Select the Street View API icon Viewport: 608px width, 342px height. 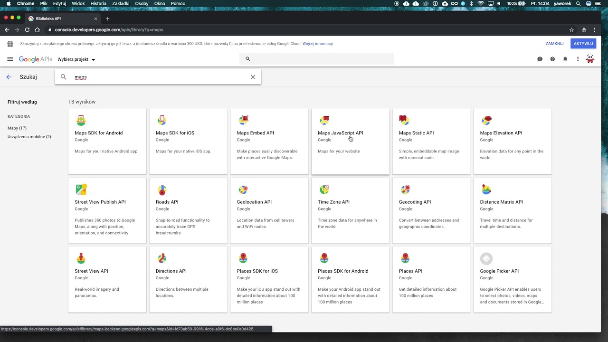(x=81, y=258)
